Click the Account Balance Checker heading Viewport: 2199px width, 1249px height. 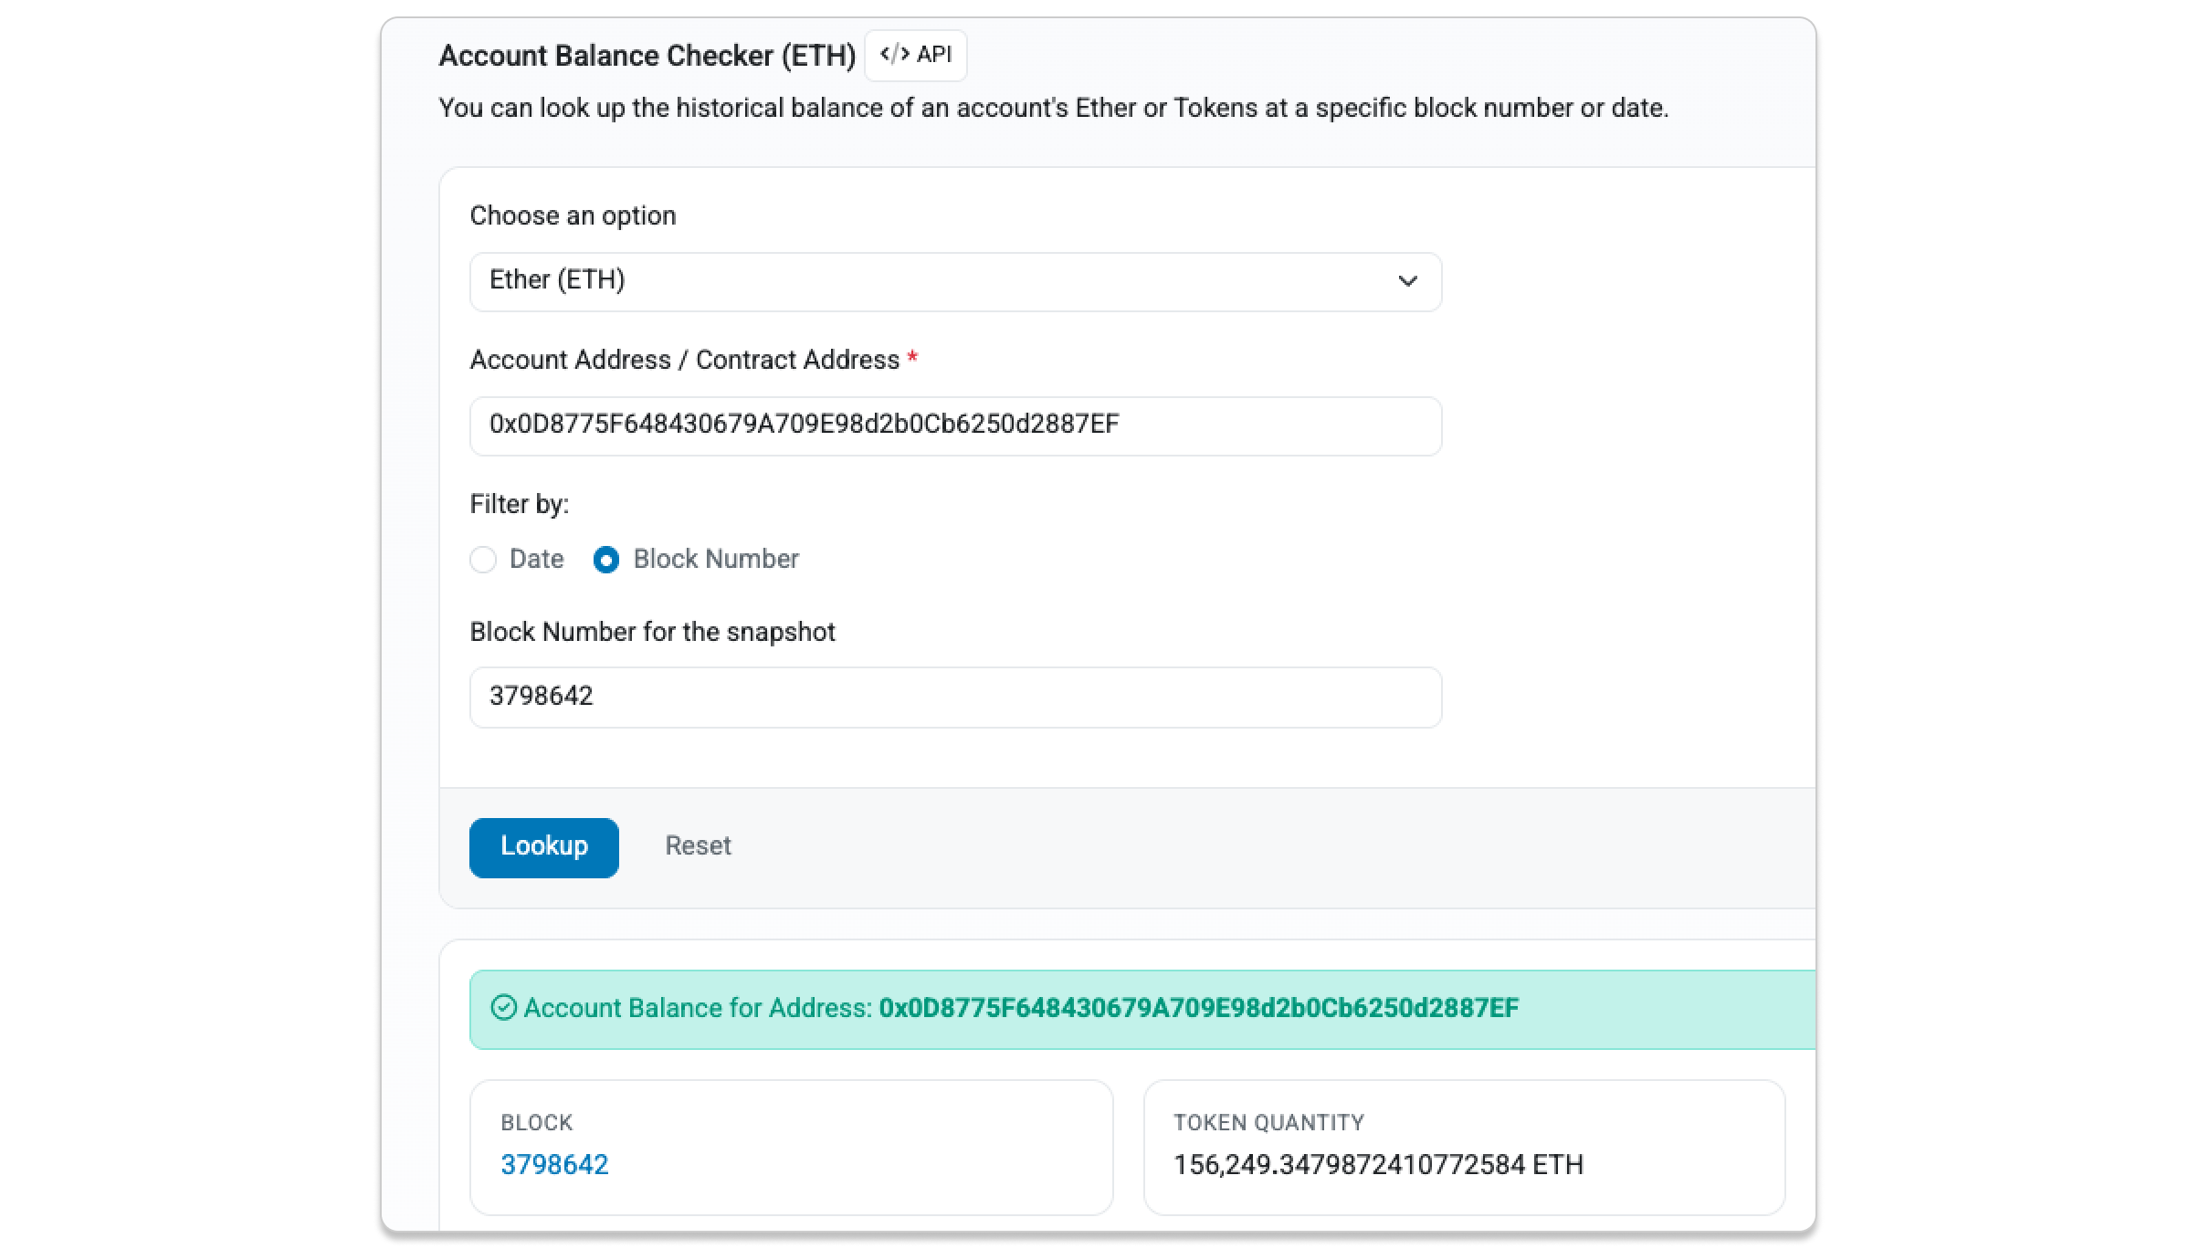coord(647,56)
